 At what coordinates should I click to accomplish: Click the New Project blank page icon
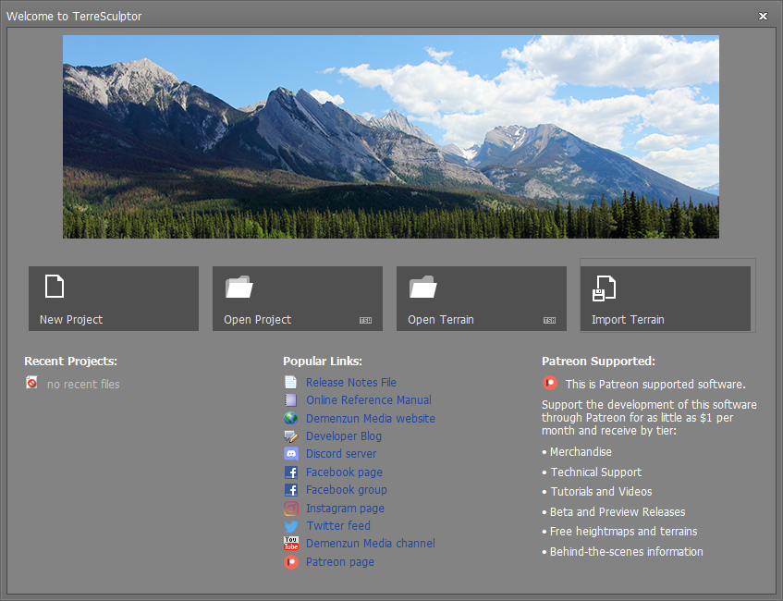pyautogui.click(x=55, y=287)
